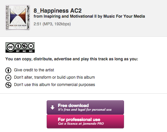
Task: Get a Jamendo PRO licence for professional use
Action: point(85,121)
